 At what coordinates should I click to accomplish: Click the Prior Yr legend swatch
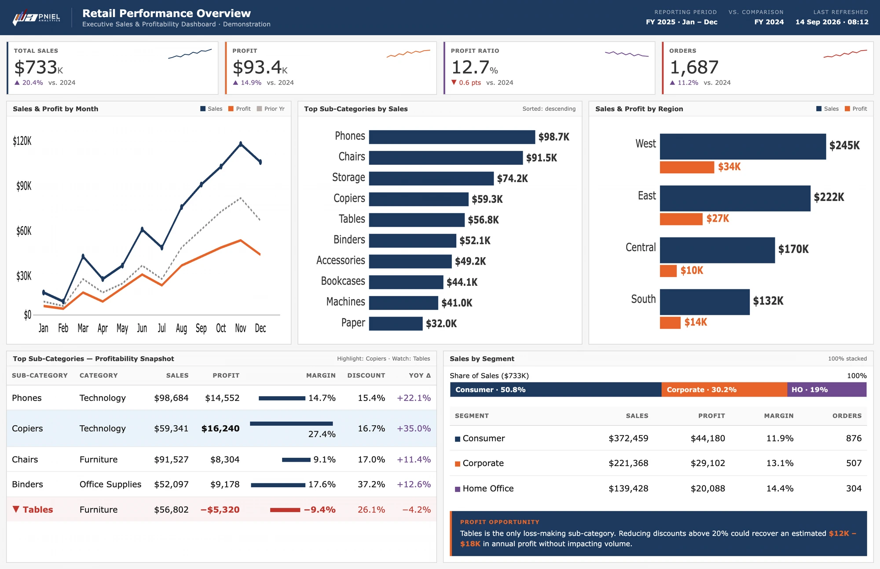[x=259, y=109]
